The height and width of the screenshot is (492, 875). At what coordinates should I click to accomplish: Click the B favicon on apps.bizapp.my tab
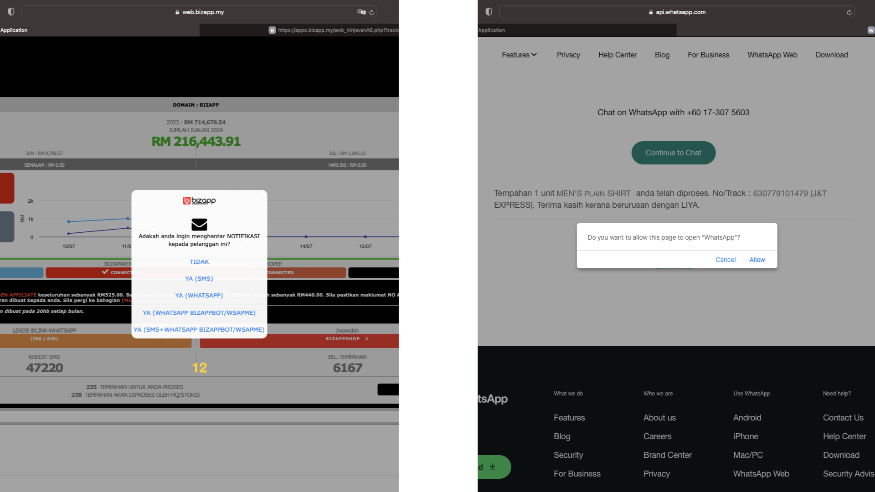click(272, 30)
